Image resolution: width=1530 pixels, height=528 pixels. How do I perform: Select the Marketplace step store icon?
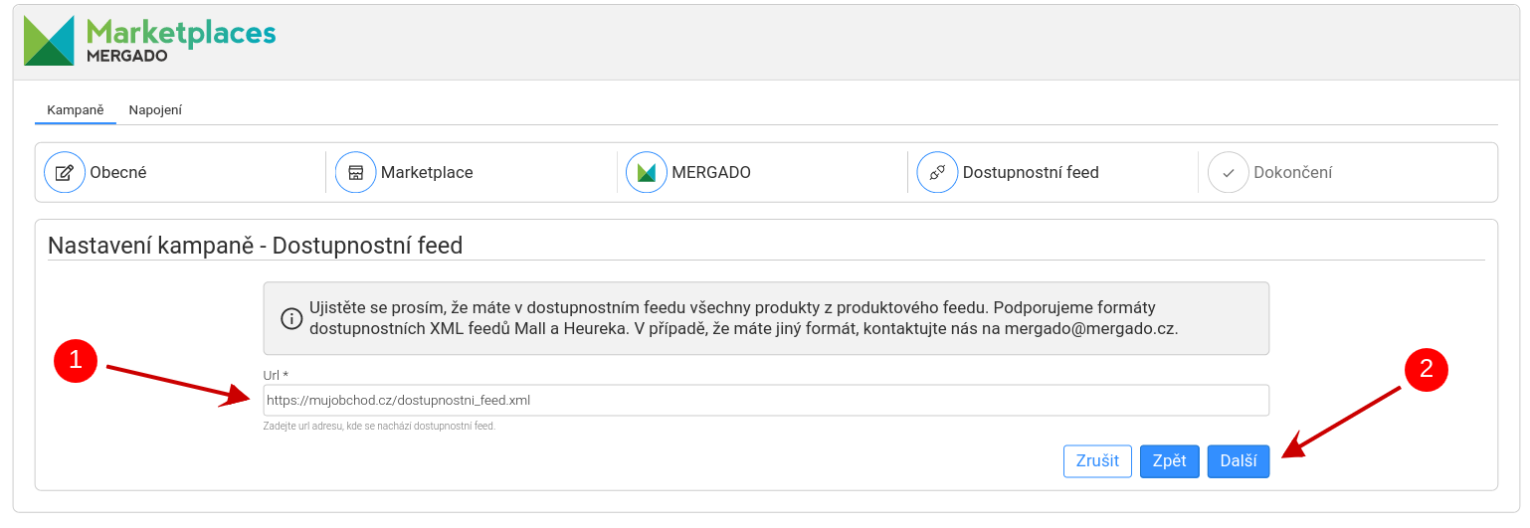coord(355,173)
